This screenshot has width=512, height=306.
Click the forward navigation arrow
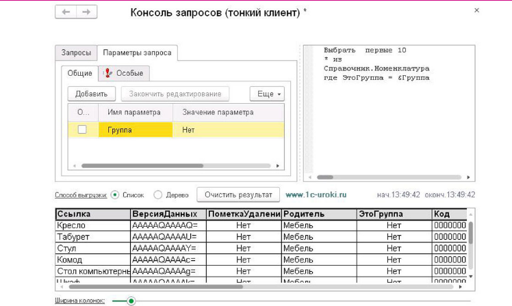[x=86, y=12]
